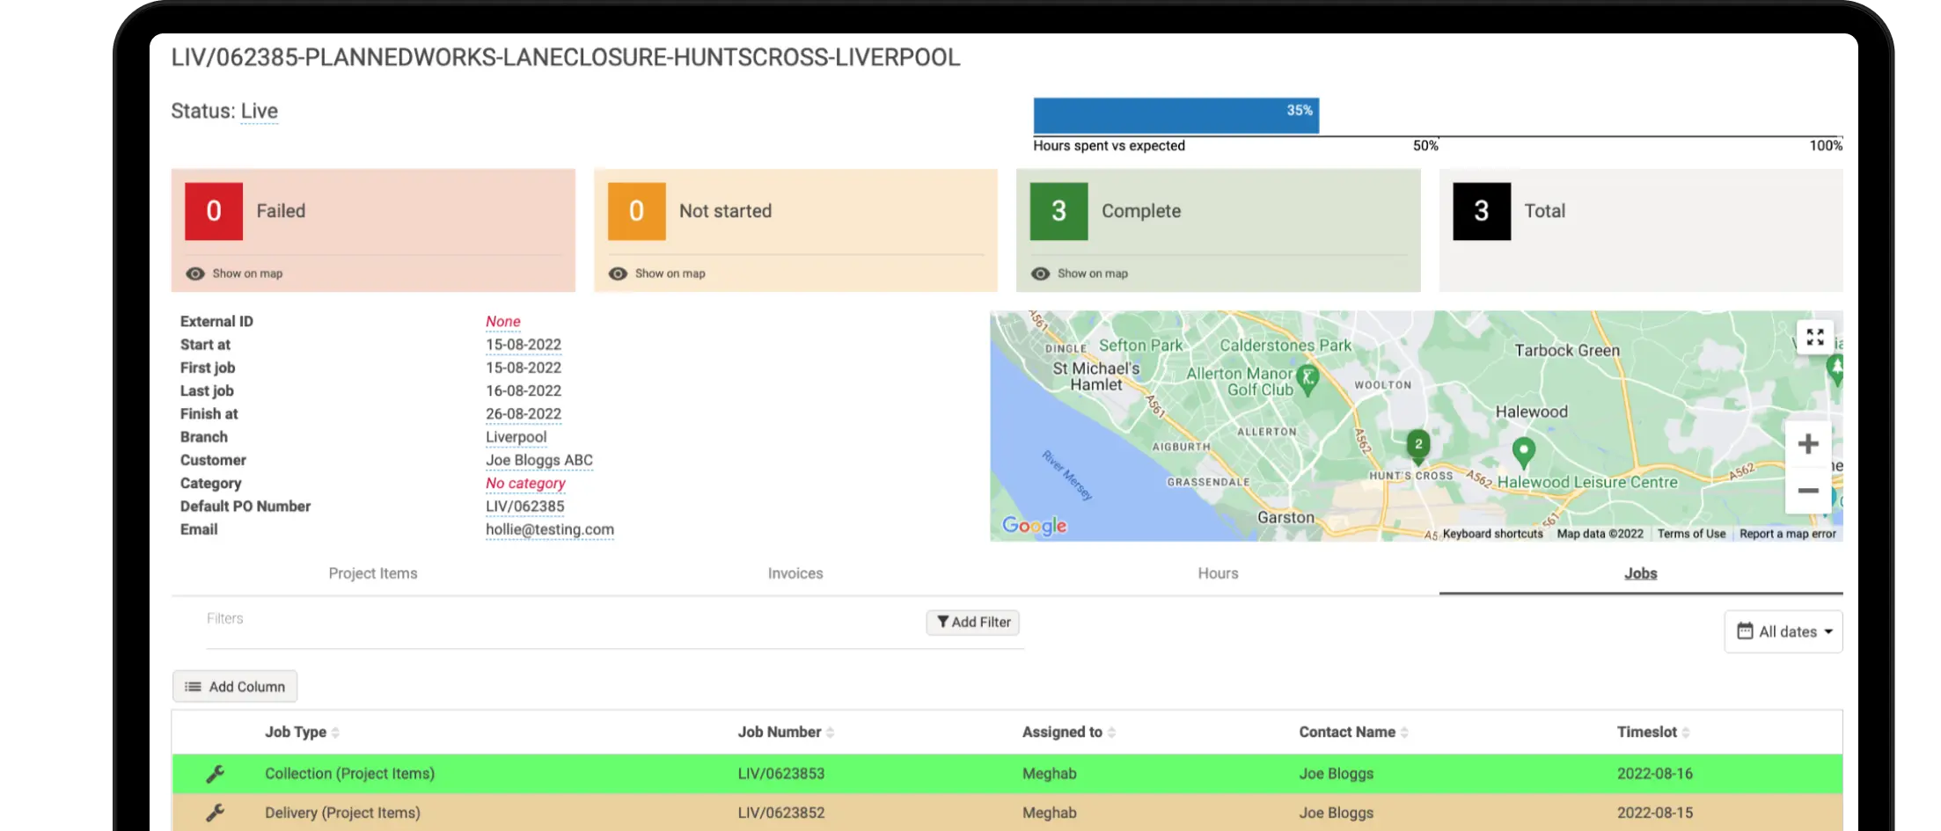Show Complete jobs on map
This screenshot has height=831, width=1941.
tap(1079, 273)
